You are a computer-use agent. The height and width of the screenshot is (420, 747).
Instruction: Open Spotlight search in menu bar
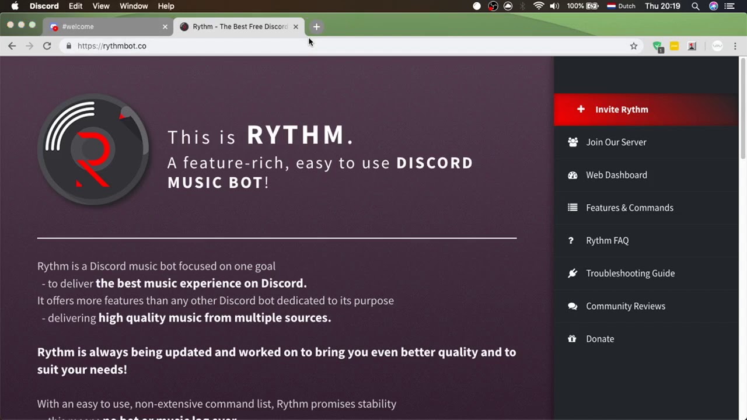point(696,6)
